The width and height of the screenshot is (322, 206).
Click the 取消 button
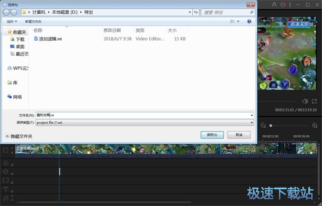239,135
